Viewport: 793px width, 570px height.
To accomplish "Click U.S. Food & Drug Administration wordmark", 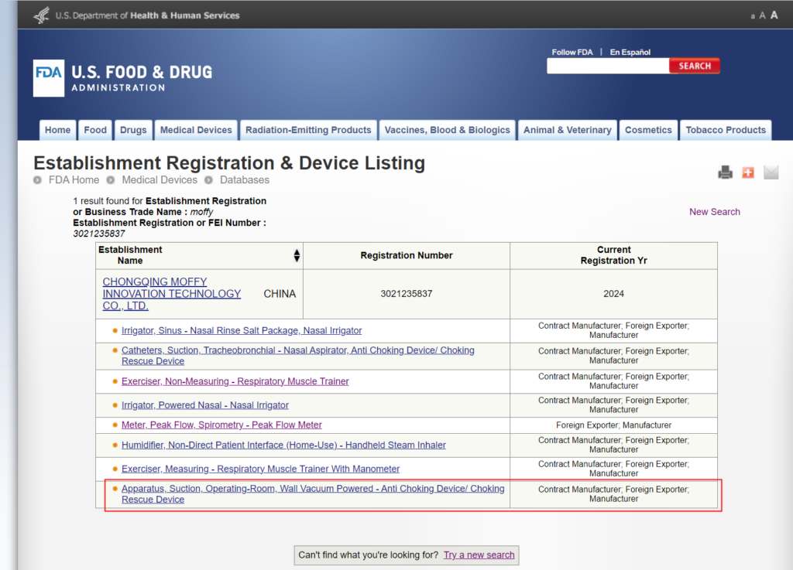I will click(x=142, y=78).
